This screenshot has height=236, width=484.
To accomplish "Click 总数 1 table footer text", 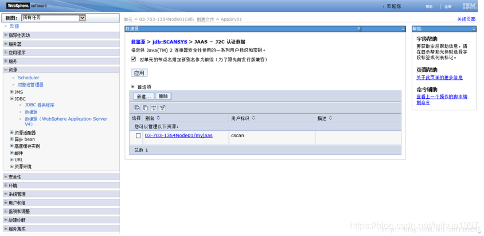I will (141, 150).
